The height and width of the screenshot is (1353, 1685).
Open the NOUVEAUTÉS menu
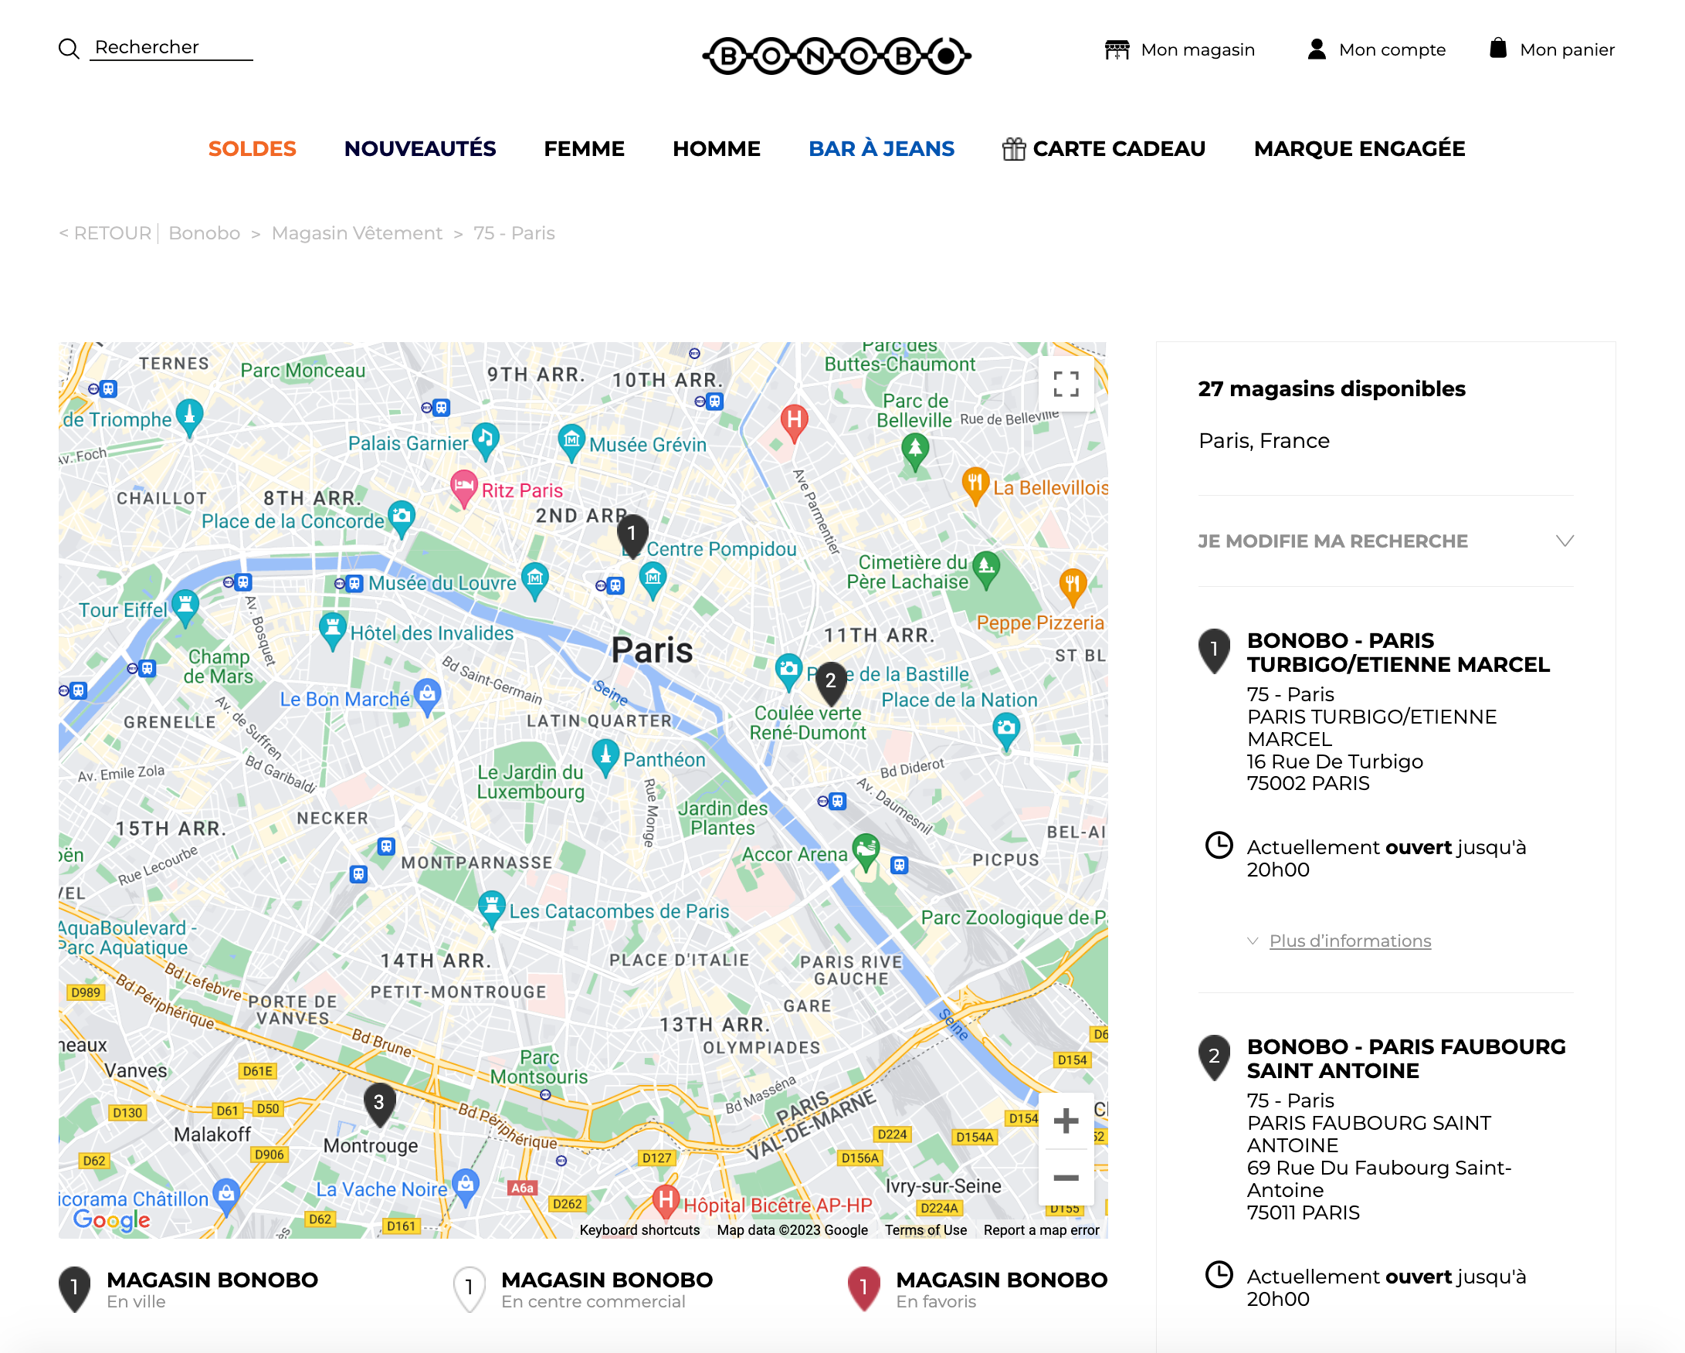419,148
